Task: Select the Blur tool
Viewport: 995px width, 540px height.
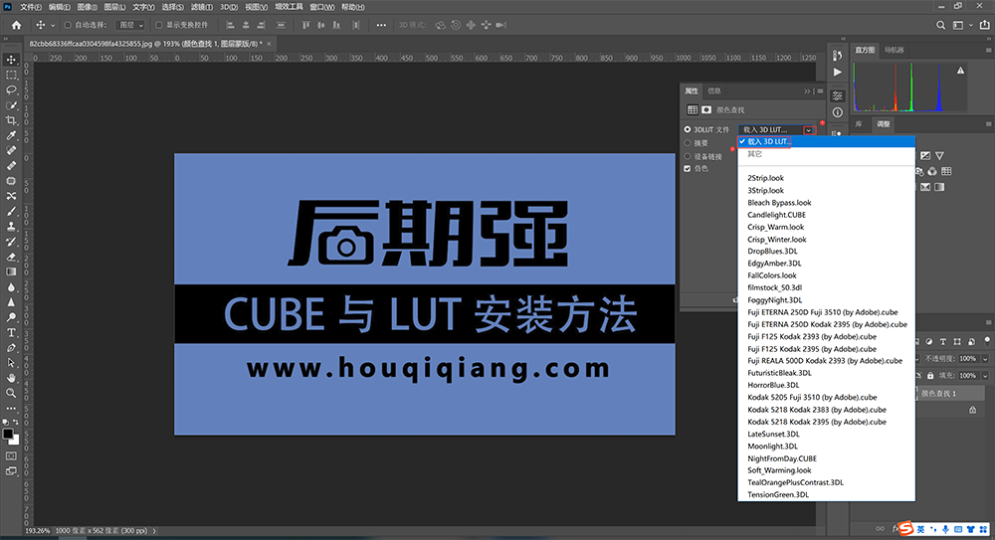Action: coord(11,286)
